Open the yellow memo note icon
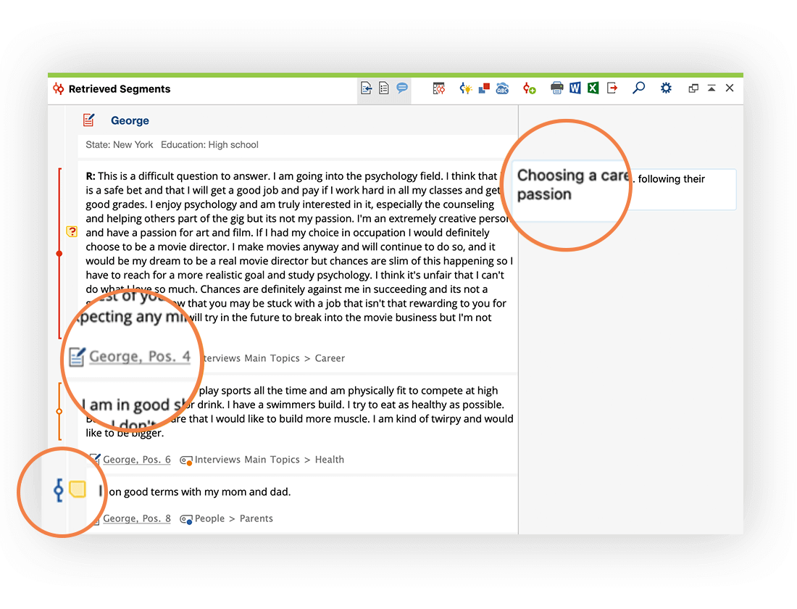This screenshot has height=609, width=797. coord(78,489)
